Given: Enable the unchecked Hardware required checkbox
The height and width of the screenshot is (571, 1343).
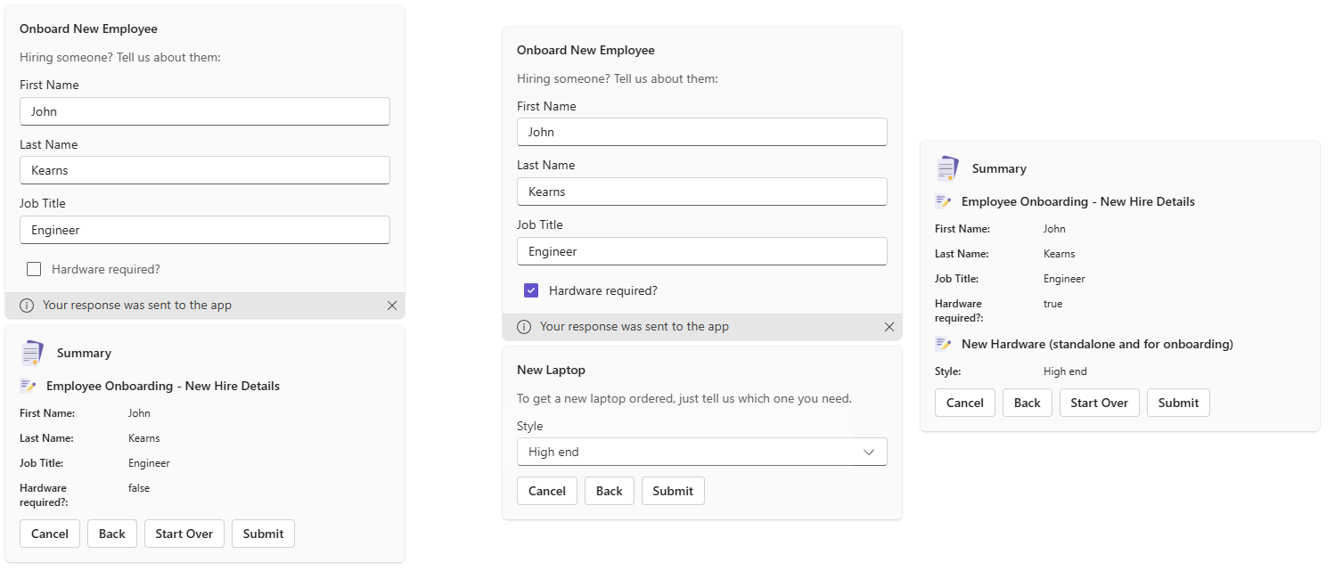Looking at the screenshot, I should 34,269.
